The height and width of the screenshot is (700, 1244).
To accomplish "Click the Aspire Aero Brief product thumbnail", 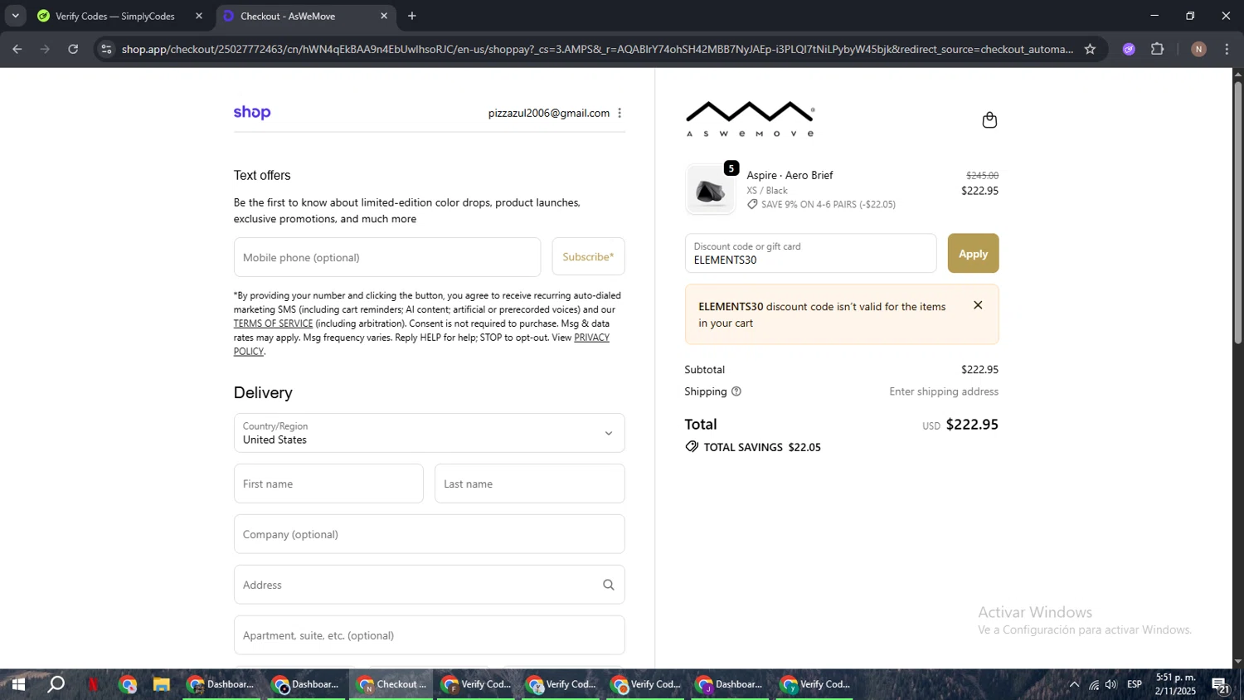I will 710,190.
